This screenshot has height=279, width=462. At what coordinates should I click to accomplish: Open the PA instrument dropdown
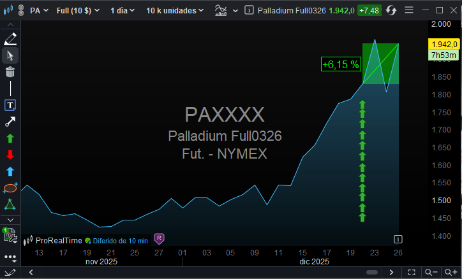click(x=39, y=11)
